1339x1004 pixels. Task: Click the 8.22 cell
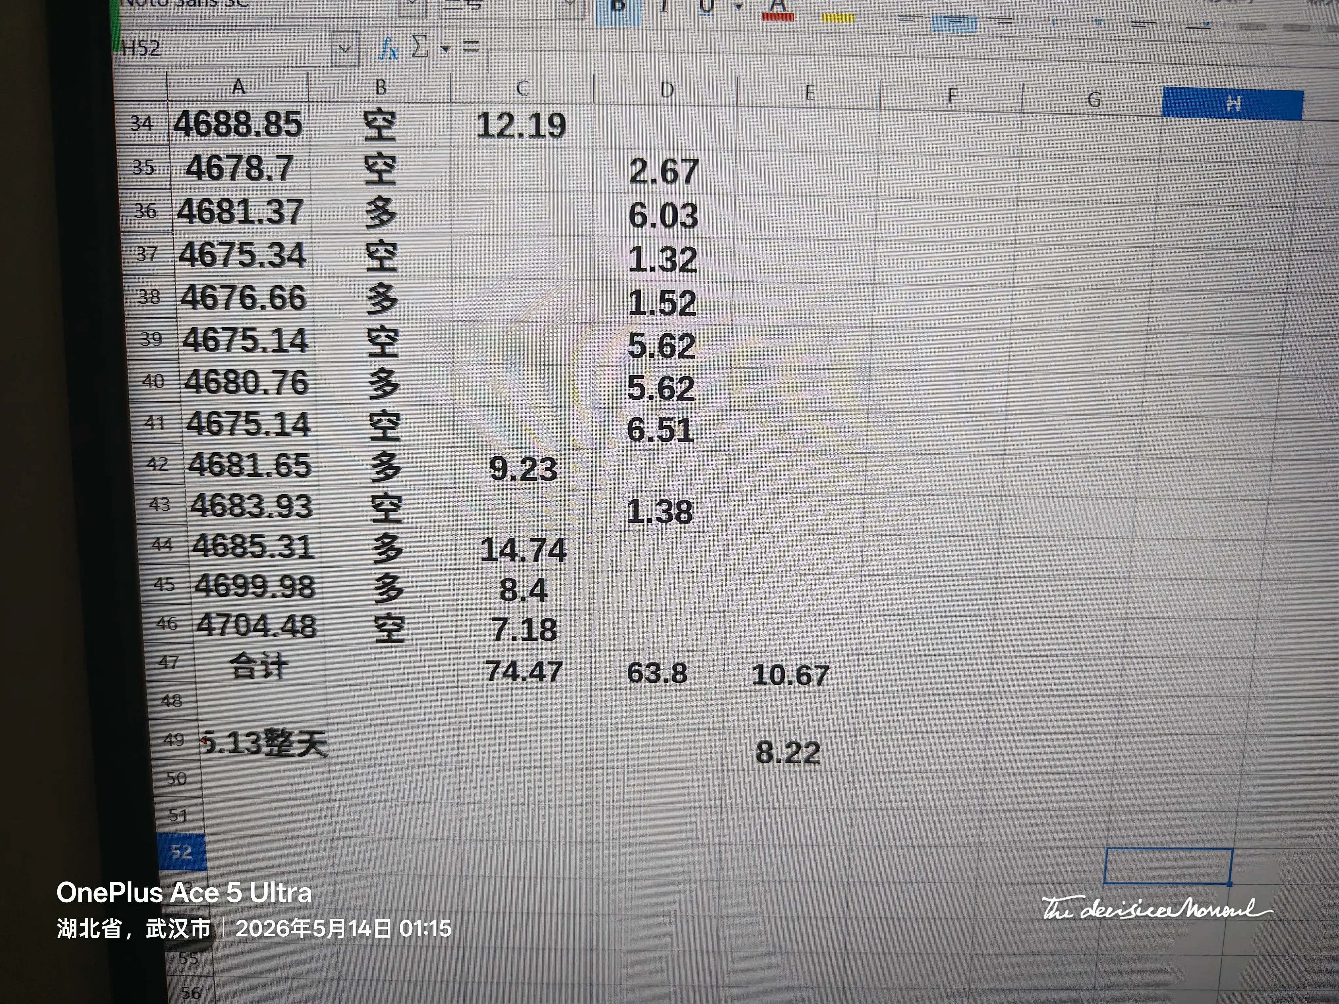[x=788, y=752]
